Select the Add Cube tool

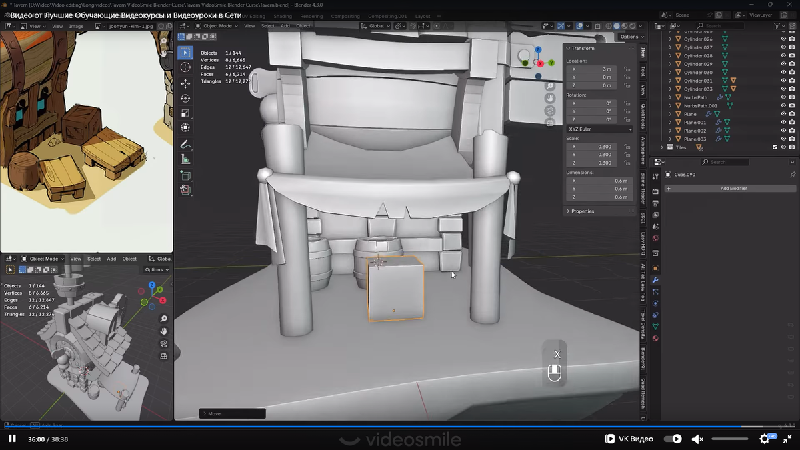pos(185,175)
